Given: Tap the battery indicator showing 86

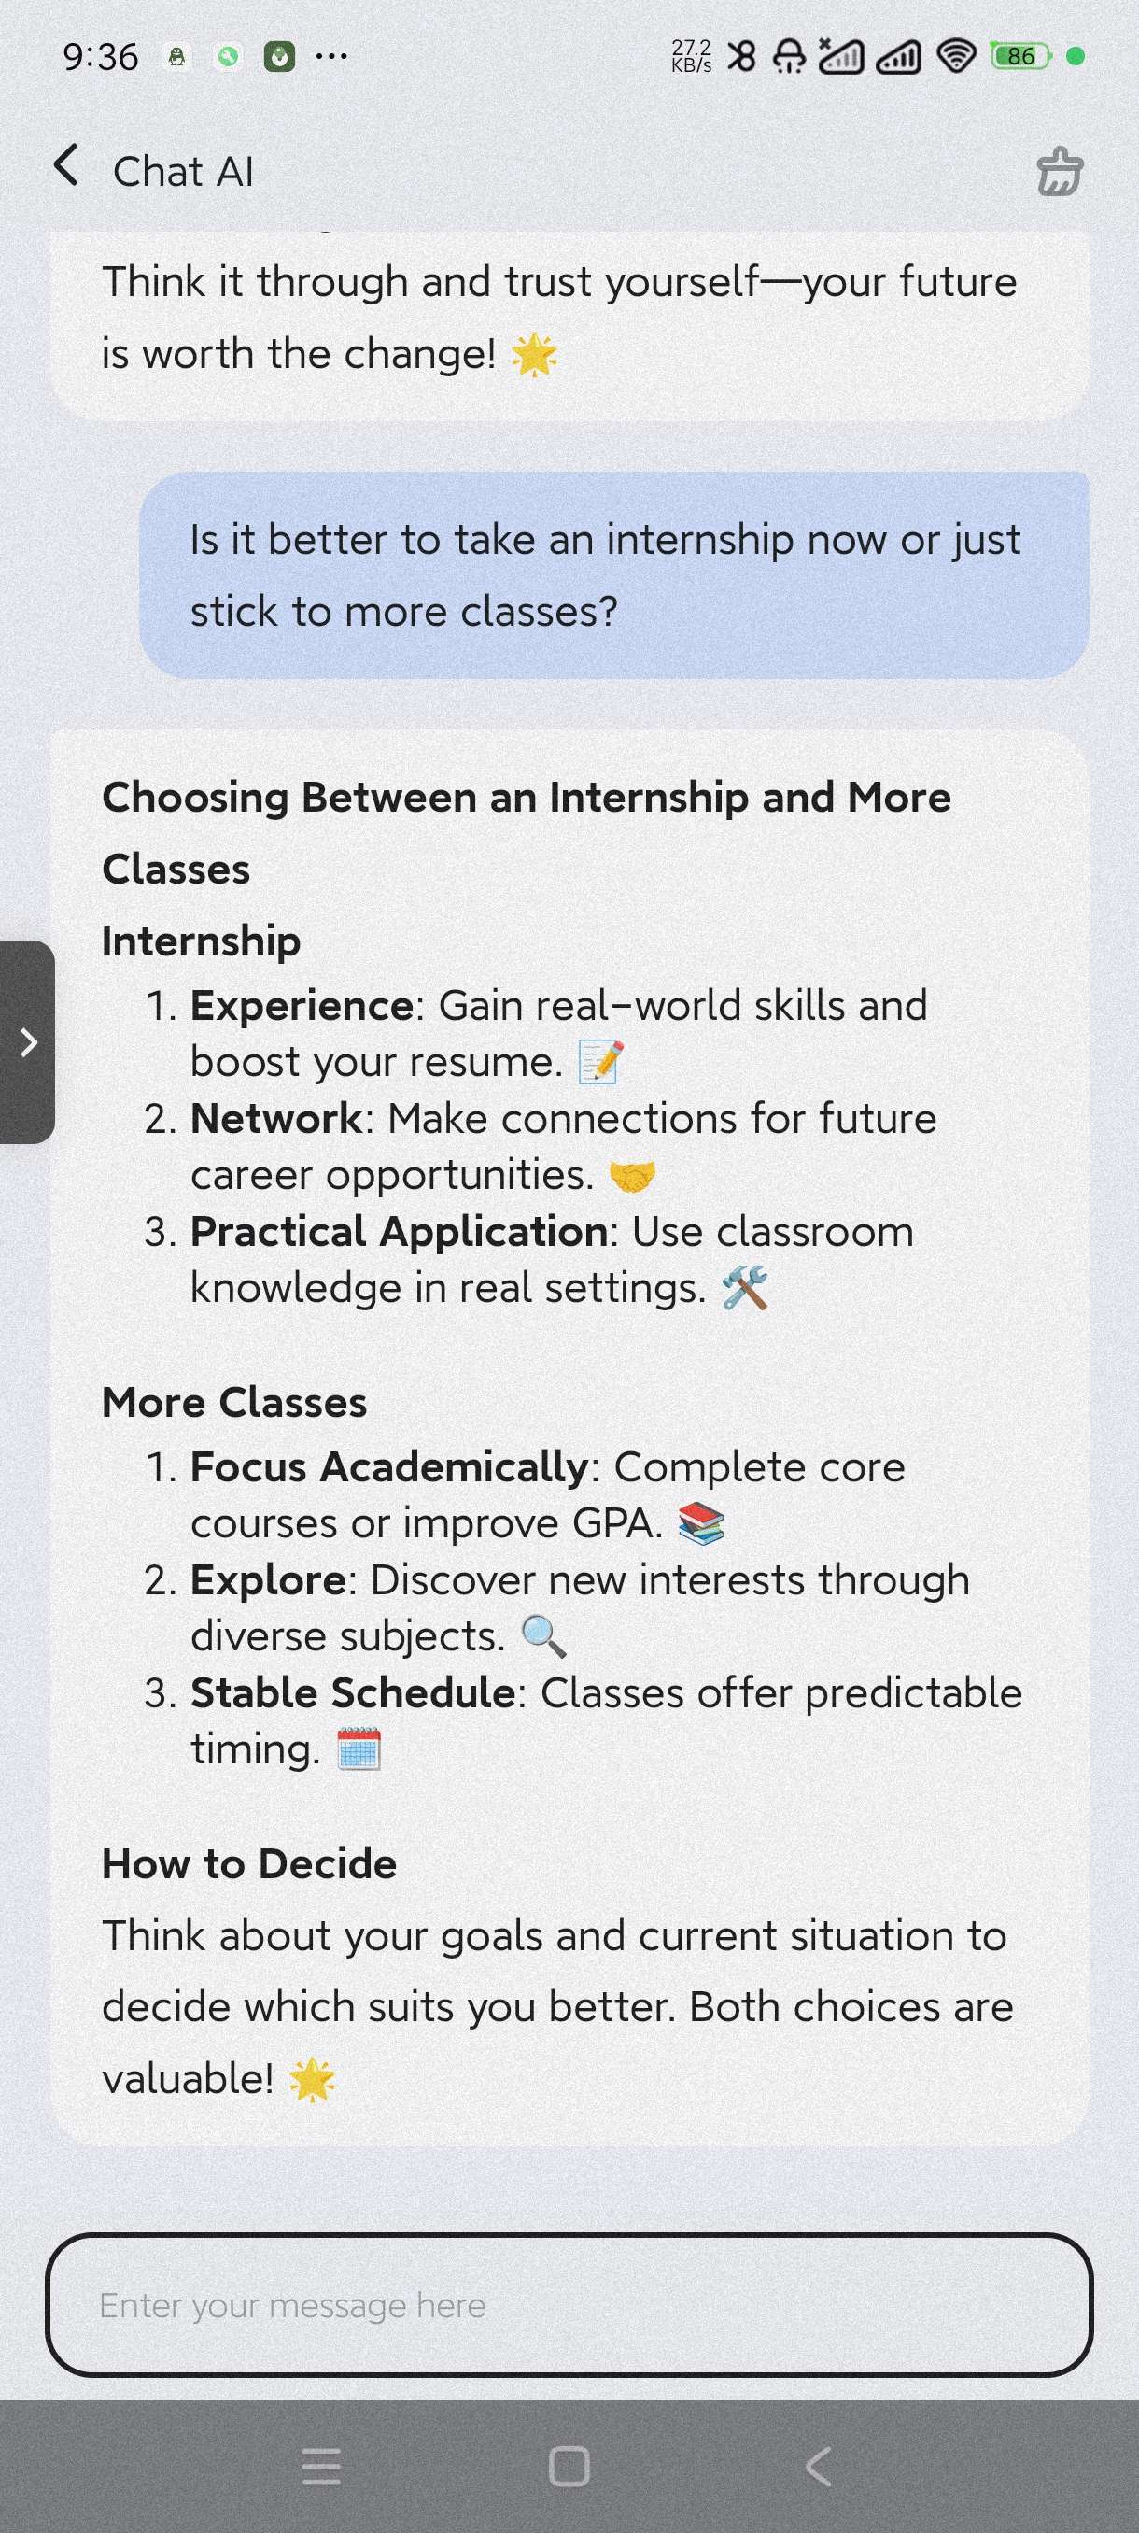Looking at the screenshot, I should point(1020,56).
